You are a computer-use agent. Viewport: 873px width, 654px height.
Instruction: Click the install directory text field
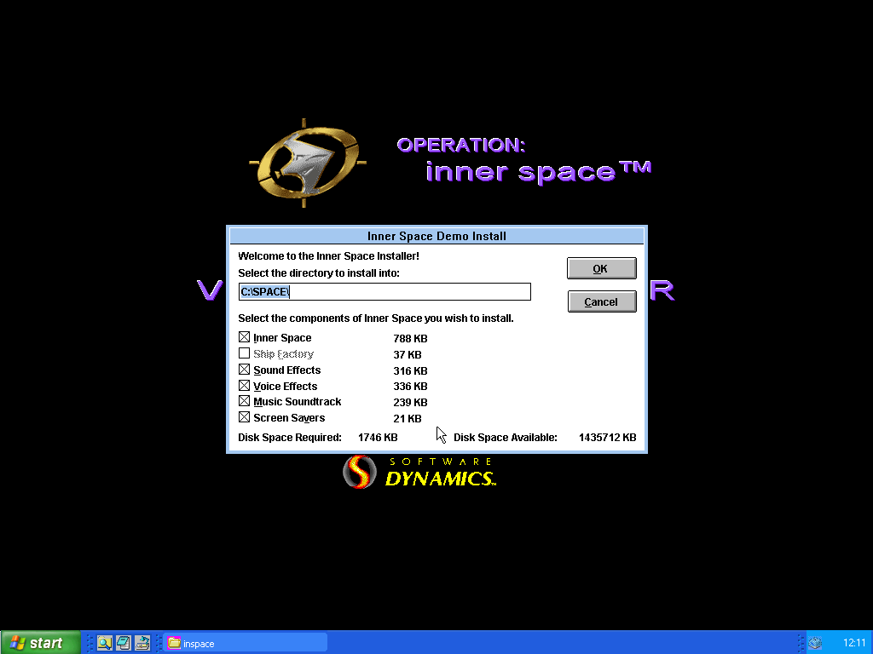tap(384, 292)
